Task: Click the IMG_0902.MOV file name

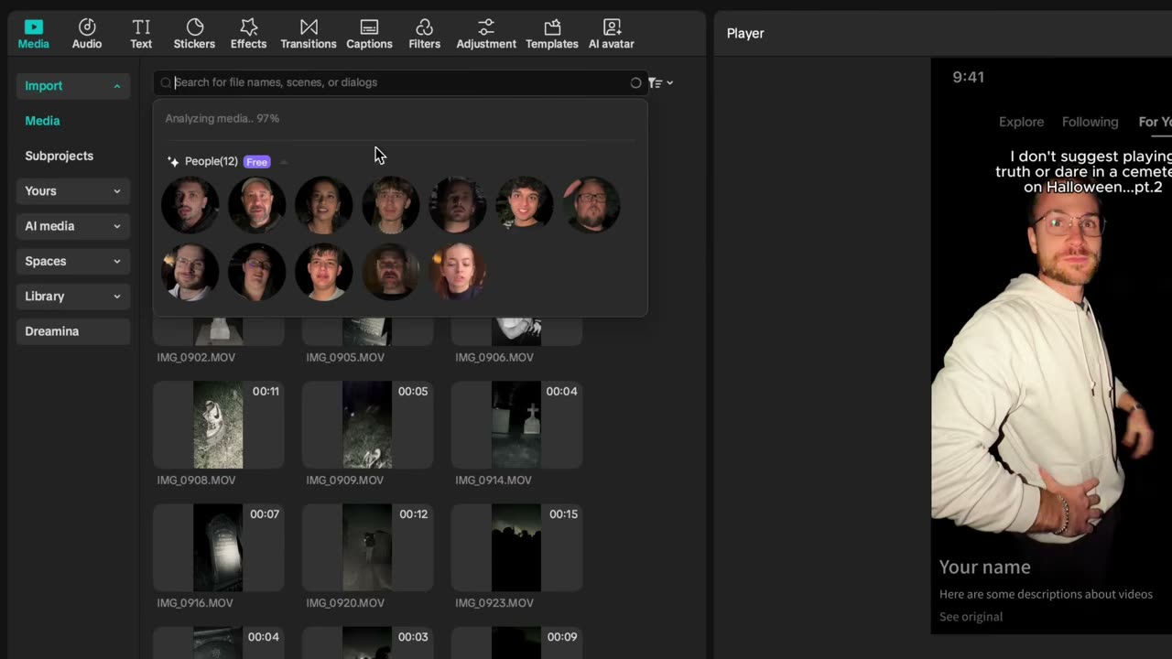Action: (x=196, y=357)
